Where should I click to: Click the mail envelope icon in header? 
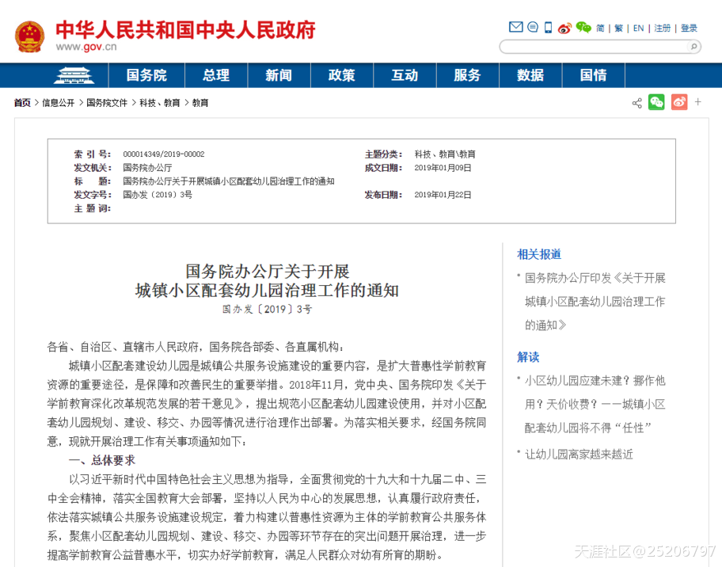point(515,28)
